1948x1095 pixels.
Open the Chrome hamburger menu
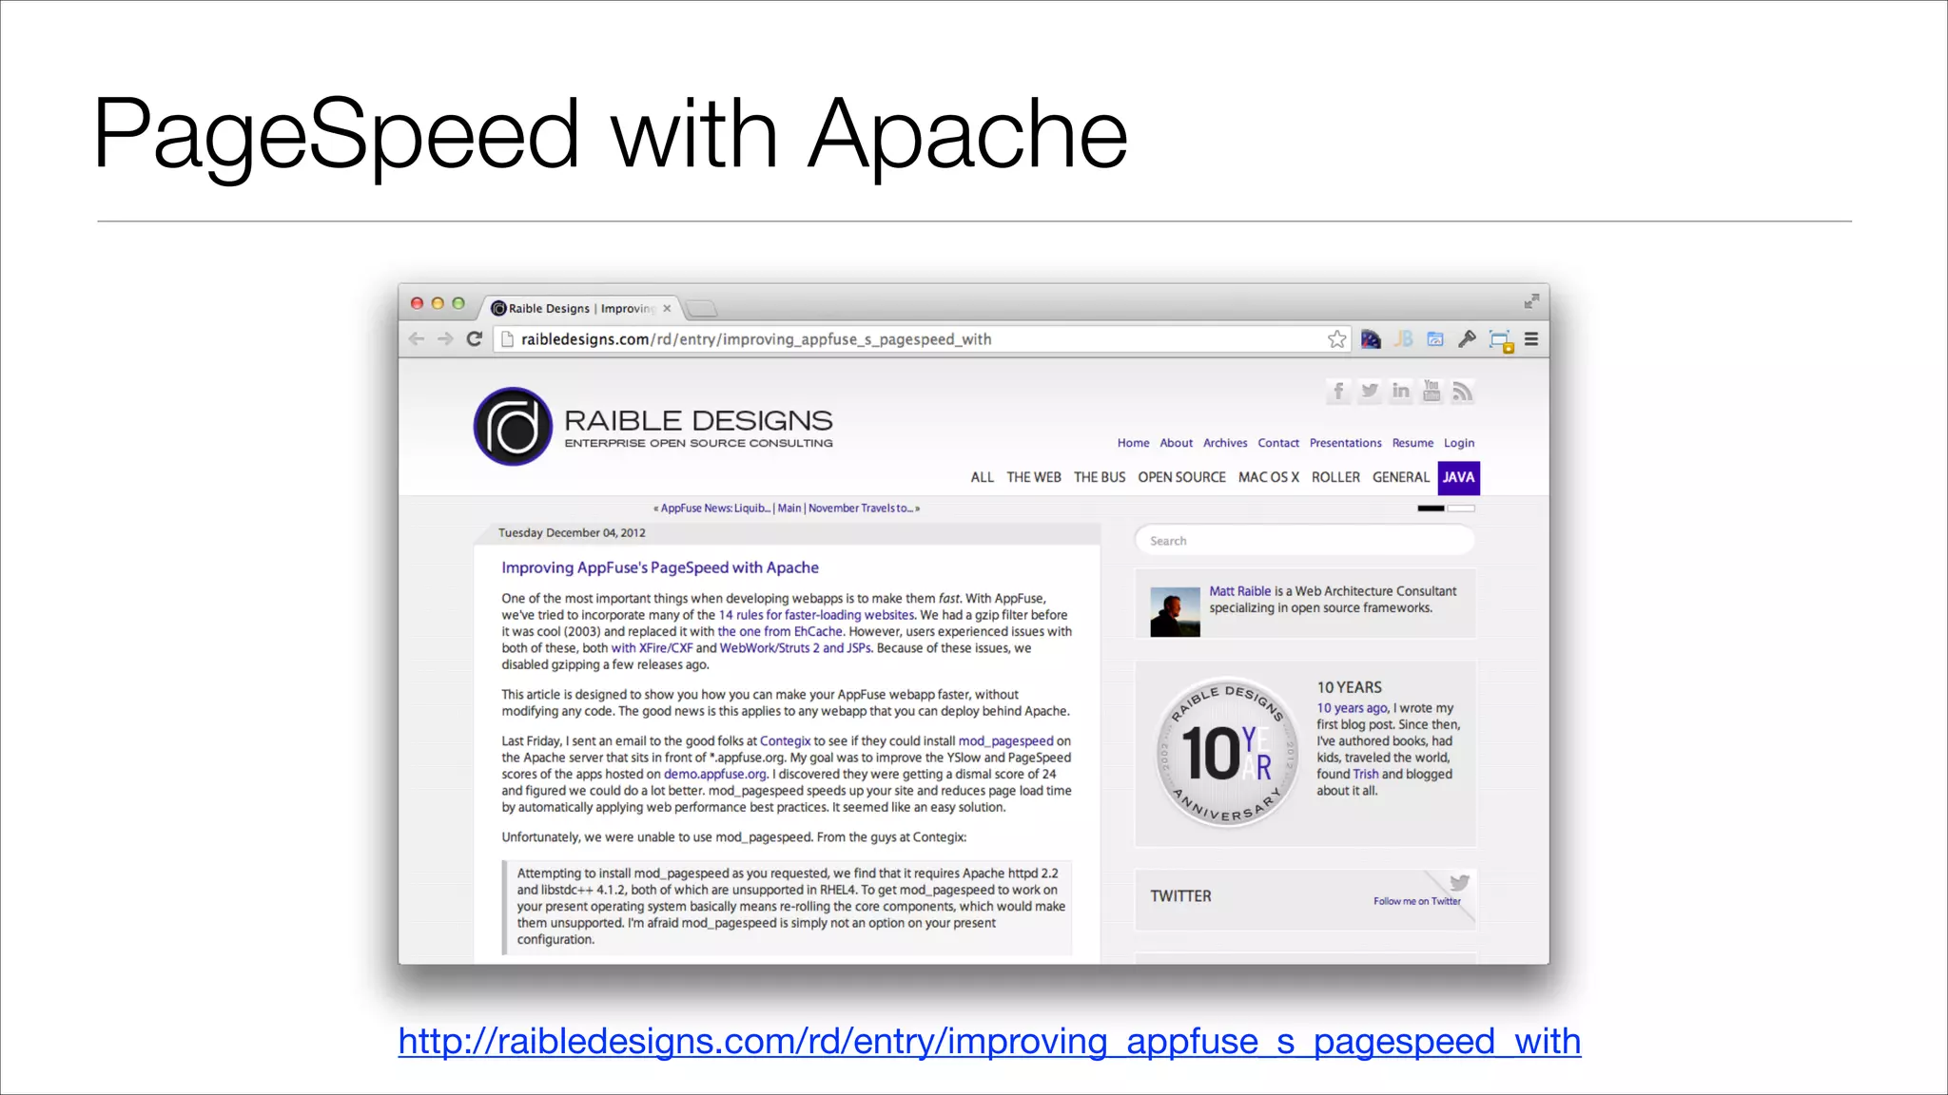click(1531, 339)
